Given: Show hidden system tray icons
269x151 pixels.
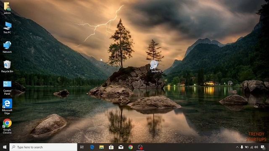Looking at the screenshot, I should (x=237, y=147).
